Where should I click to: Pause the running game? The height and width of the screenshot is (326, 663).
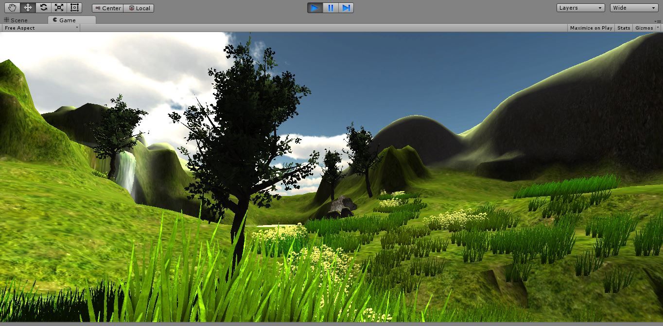click(331, 8)
